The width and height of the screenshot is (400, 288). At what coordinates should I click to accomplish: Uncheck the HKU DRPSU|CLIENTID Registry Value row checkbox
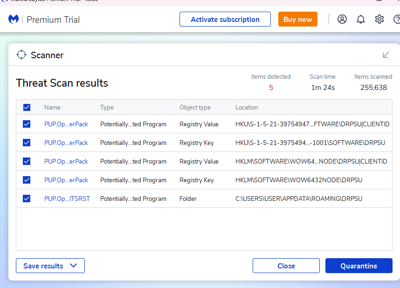(x=27, y=124)
